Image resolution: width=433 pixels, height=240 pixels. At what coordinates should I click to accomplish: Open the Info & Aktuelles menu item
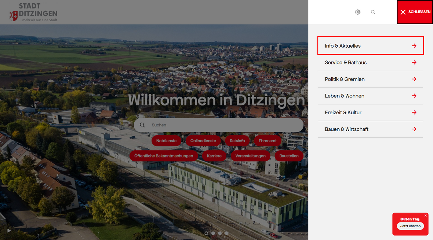[x=342, y=45]
